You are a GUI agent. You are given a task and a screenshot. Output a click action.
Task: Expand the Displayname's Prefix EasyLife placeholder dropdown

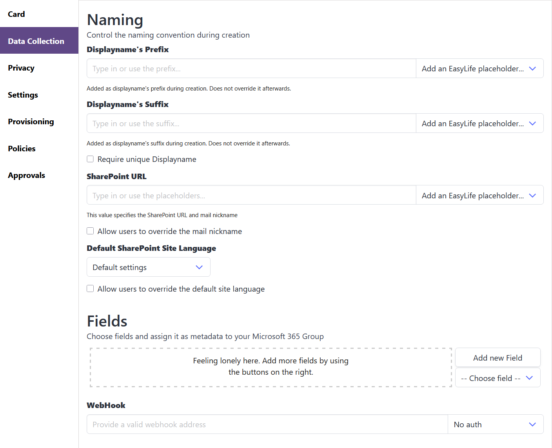pos(479,68)
